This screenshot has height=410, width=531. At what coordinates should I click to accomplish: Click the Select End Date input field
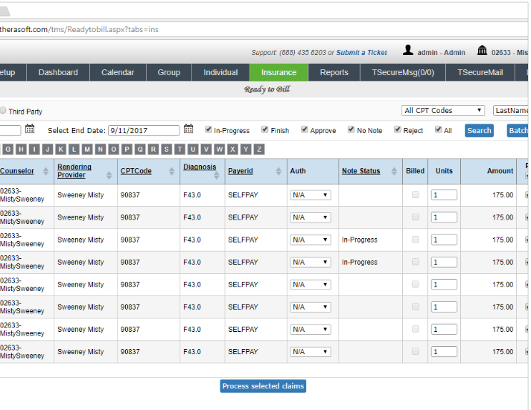(144, 130)
